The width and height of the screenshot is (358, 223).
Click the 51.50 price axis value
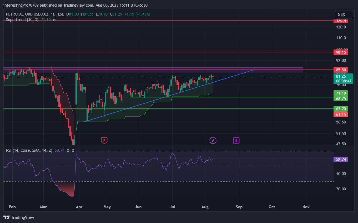pos(341,134)
